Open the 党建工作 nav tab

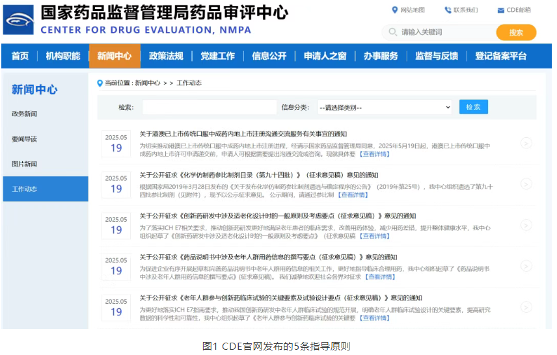(218, 56)
